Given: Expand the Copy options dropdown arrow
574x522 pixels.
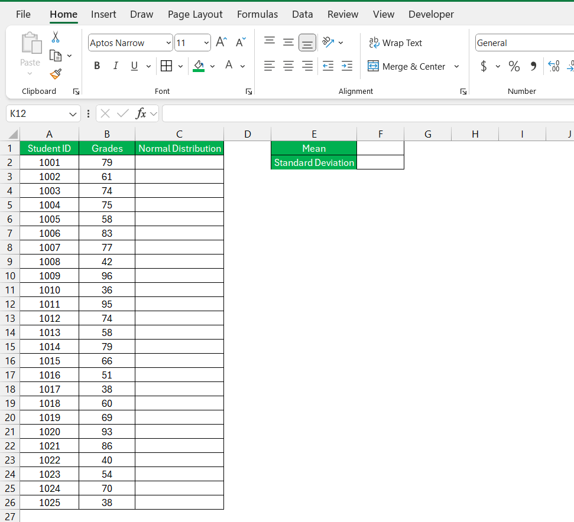Looking at the screenshot, I should [70, 56].
